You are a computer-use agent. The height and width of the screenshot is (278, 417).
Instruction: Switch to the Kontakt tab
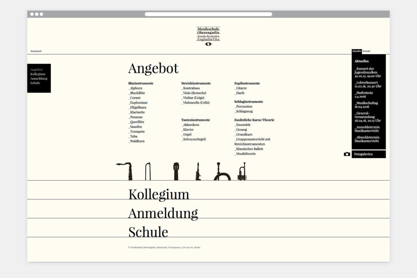366,51
